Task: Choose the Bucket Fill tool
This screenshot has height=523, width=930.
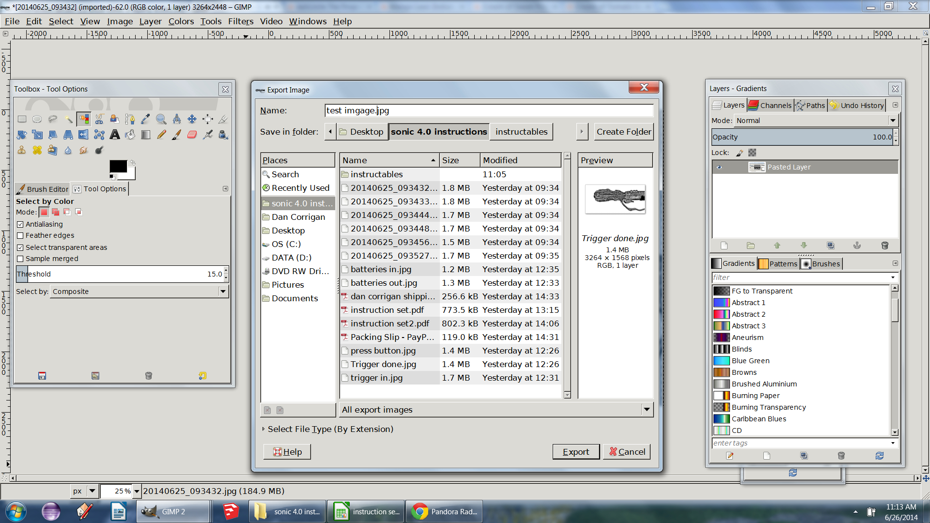Action: [130, 135]
